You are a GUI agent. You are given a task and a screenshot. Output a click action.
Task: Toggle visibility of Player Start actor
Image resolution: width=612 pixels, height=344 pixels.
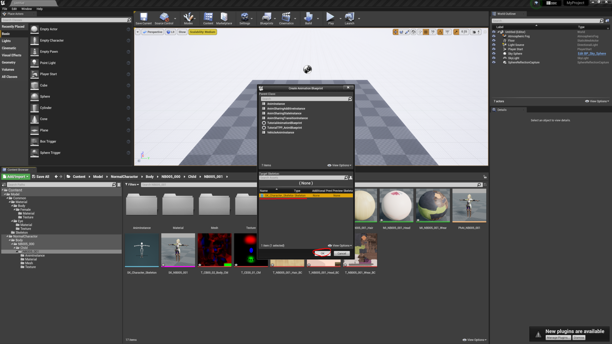click(494, 49)
